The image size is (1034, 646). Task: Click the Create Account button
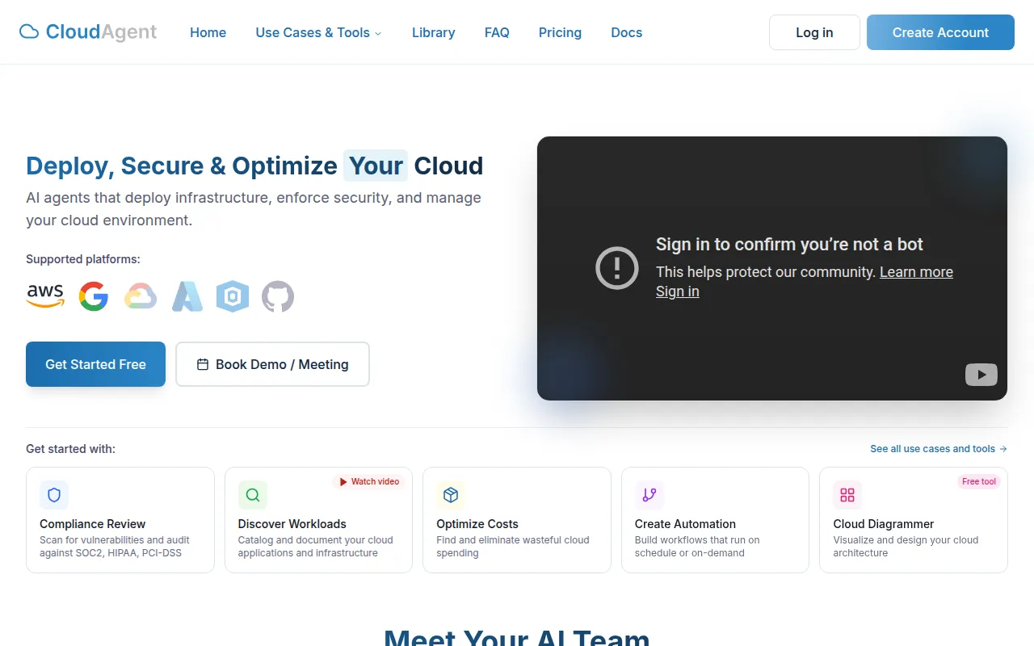pos(940,32)
